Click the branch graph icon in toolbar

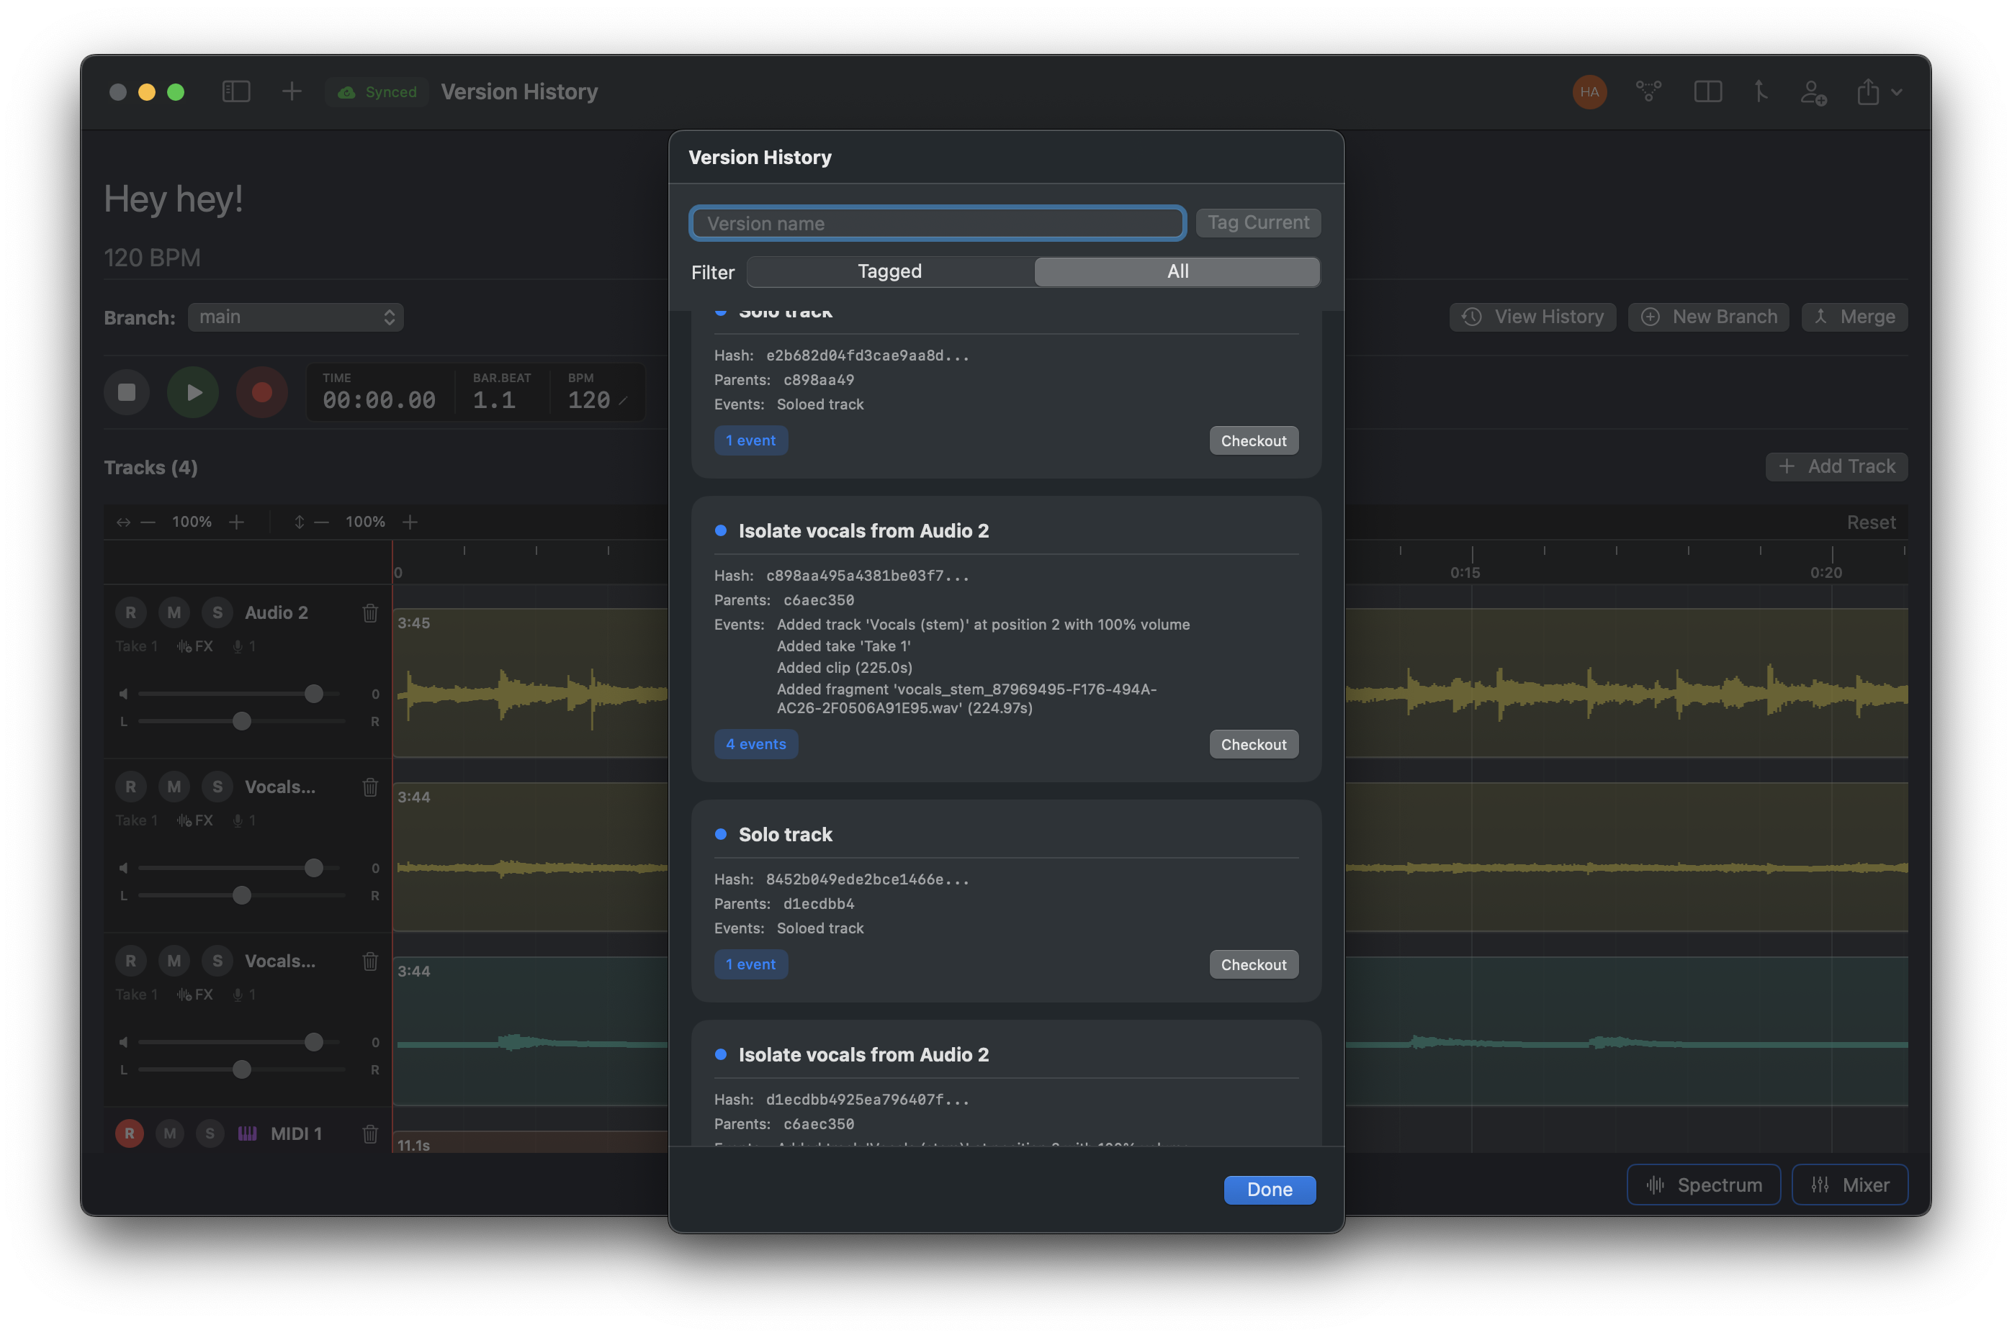(x=1648, y=91)
